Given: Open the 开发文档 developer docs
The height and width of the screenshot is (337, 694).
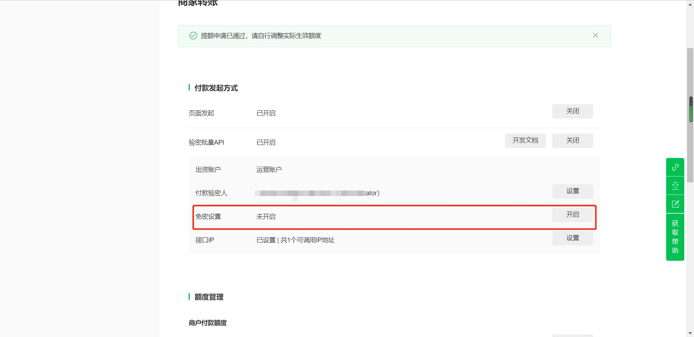Looking at the screenshot, I should (x=525, y=141).
